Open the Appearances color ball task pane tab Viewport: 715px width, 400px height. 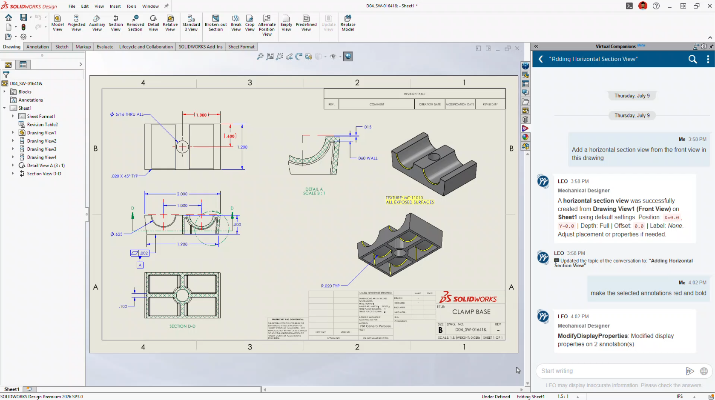point(525,137)
